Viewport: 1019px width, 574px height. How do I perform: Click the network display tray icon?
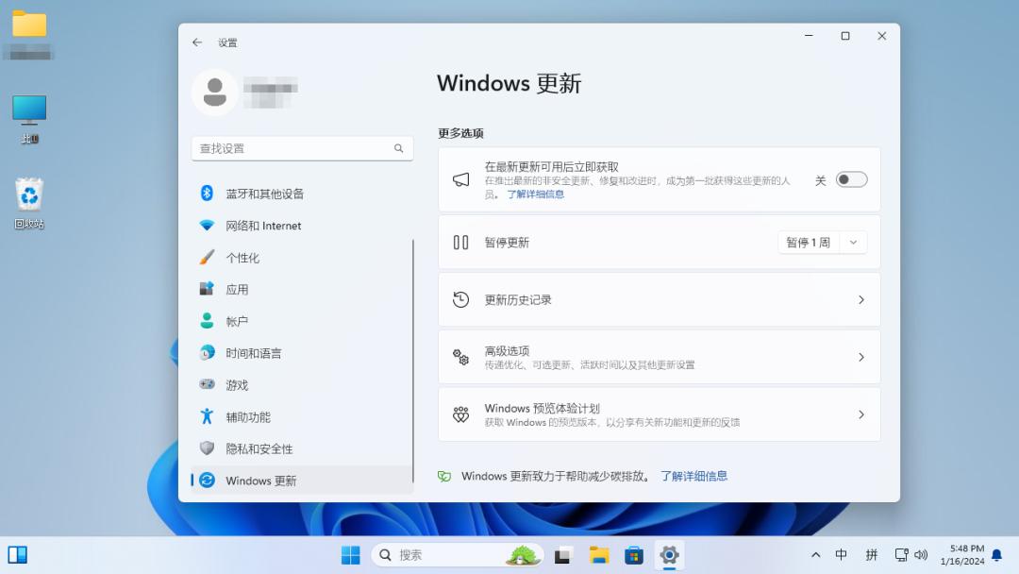pyautogui.click(x=901, y=554)
